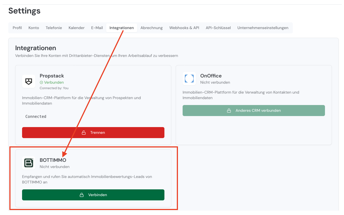The image size is (344, 215).
Task: Click the Integrationen section heading
Action: 36,48
